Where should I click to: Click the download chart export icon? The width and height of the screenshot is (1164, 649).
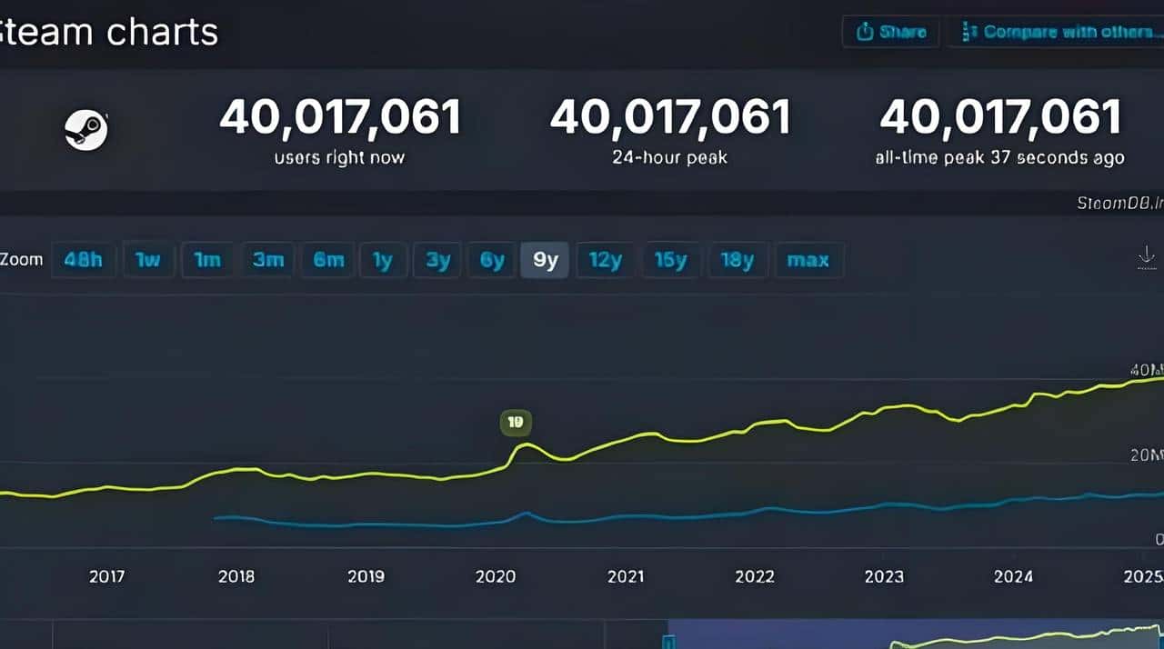coord(1147,258)
